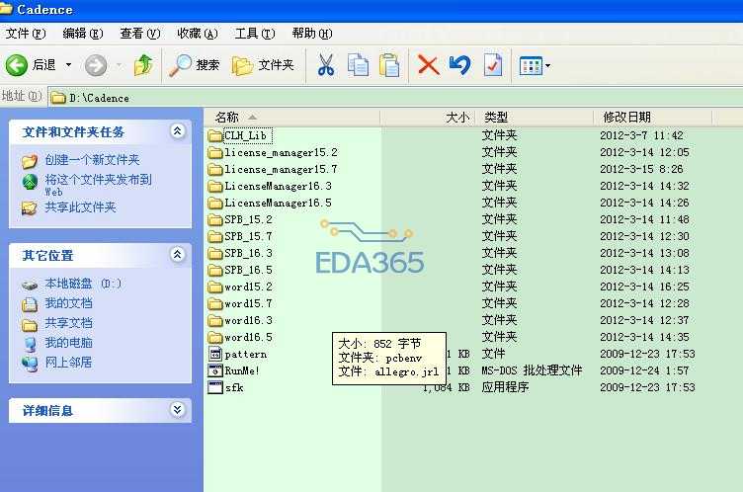743x492 pixels.
Task: Sort by the 修改日期 column header
Action: pos(652,118)
